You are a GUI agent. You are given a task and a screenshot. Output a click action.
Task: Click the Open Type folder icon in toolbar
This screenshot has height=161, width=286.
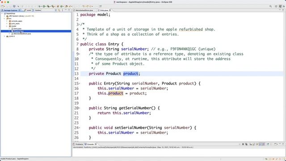[67, 6]
